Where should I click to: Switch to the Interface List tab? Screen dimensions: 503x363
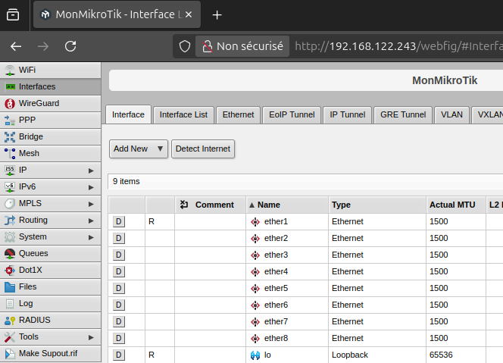coord(183,114)
